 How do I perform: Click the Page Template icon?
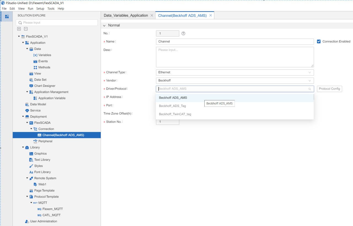(31, 190)
